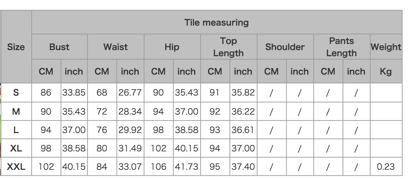Click the Tile measuring header cell
This screenshot has height=179, width=408.
[x=217, y=22]
